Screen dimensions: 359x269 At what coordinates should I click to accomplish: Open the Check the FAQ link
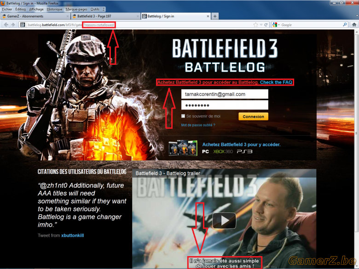pyautogui.click(x=276, y=82)
